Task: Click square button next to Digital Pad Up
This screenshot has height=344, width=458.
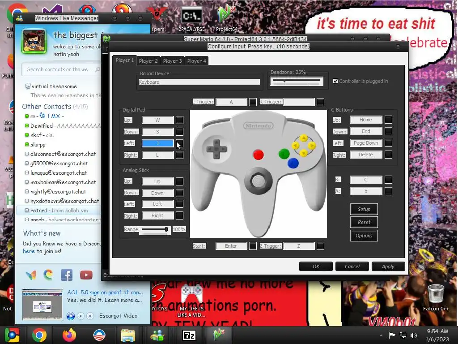Action: pos(180,120)
